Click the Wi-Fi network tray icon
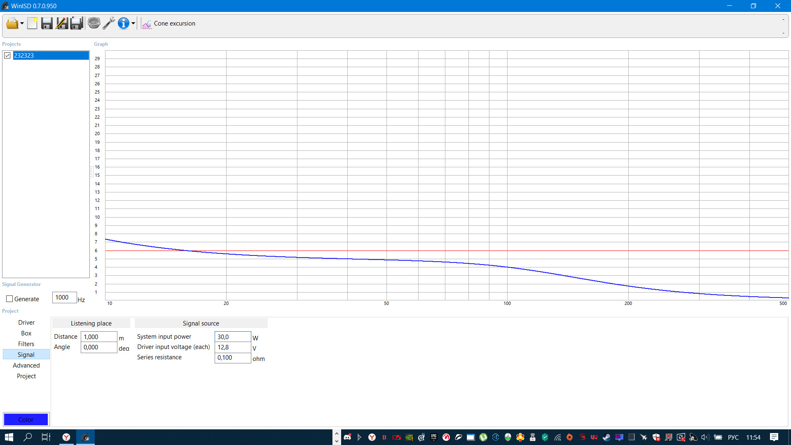Viewport: 791px width, 445px height. click(558, 437)
